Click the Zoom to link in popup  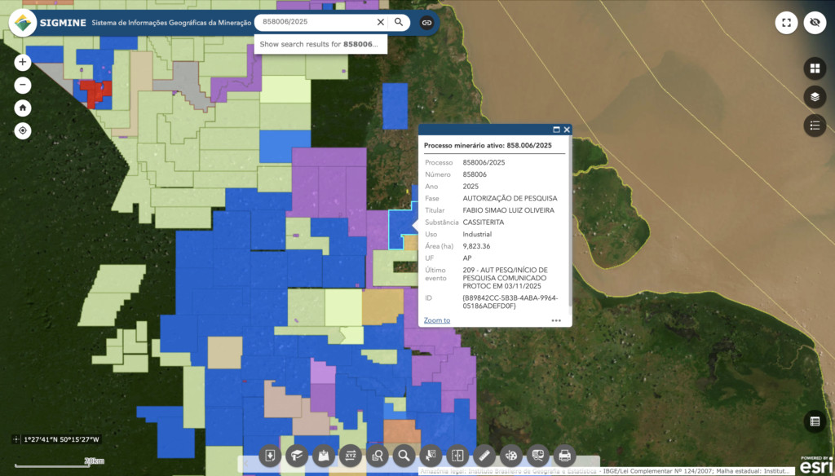437,320
